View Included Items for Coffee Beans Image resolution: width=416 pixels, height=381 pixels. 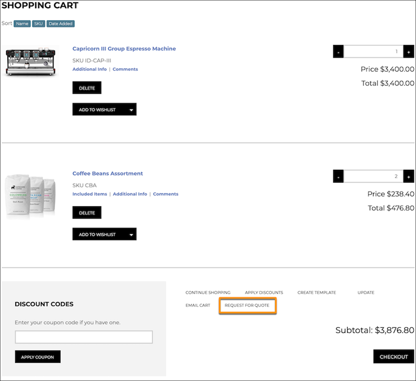coord(89,194)
